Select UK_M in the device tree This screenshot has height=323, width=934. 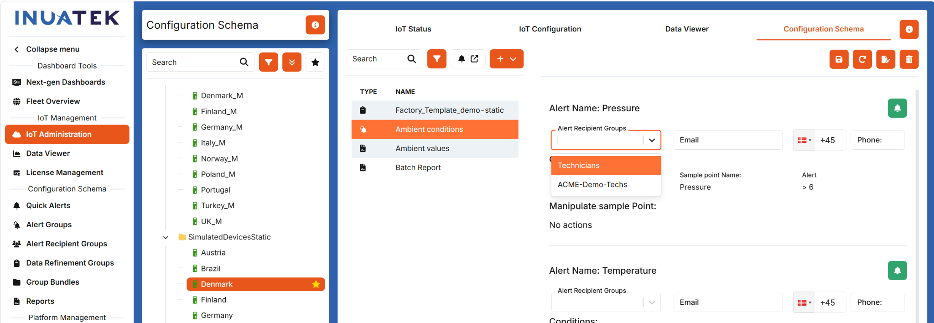click(x=211, y=221)
